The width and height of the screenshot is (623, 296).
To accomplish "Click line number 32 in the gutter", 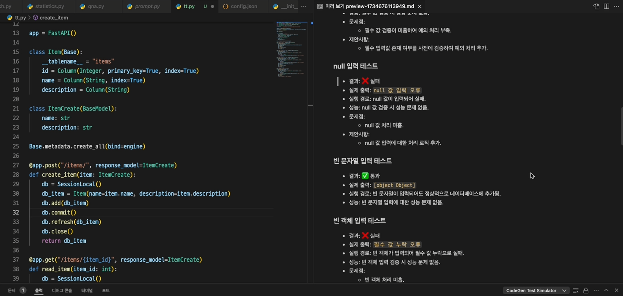I will pos(16,212).
